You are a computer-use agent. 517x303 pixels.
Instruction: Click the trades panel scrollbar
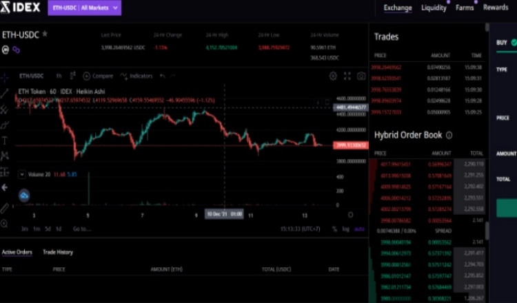click(x=487, y=28)
